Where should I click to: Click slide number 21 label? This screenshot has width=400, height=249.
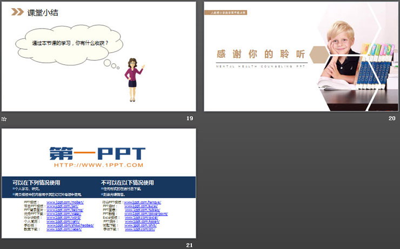point(190,245)
